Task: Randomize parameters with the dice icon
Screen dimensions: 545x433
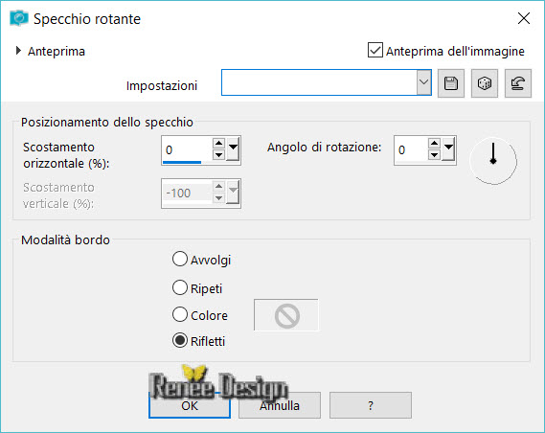Action: [485, 83]
